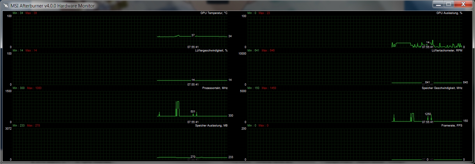The image size is (475, 164).
Task: Click the 'MSI Afterburner v4.0.0 Hardware Monitor' title
Action: click(53, 6)
